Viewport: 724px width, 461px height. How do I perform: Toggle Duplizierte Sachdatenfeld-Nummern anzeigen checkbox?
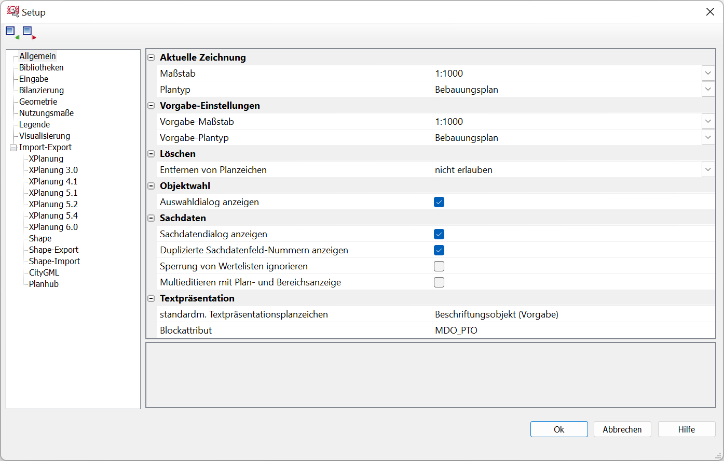point(439,250)
